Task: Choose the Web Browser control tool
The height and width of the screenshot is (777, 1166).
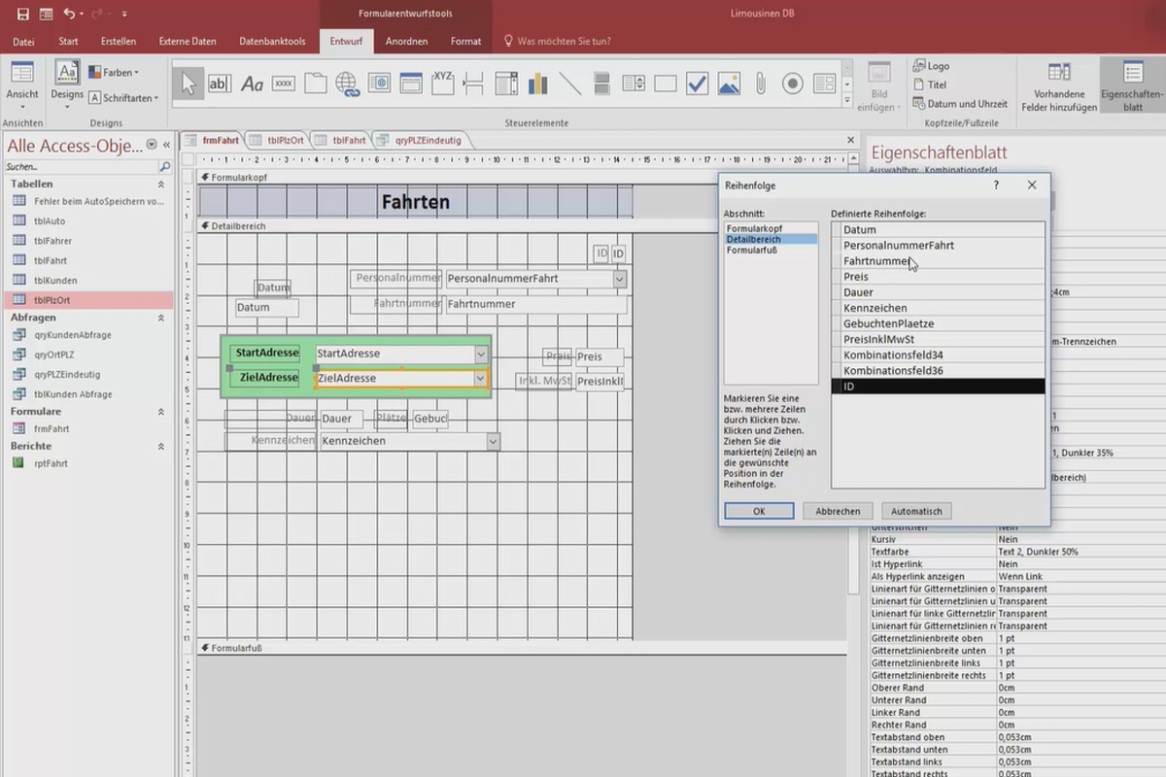Action: (379, 84)
